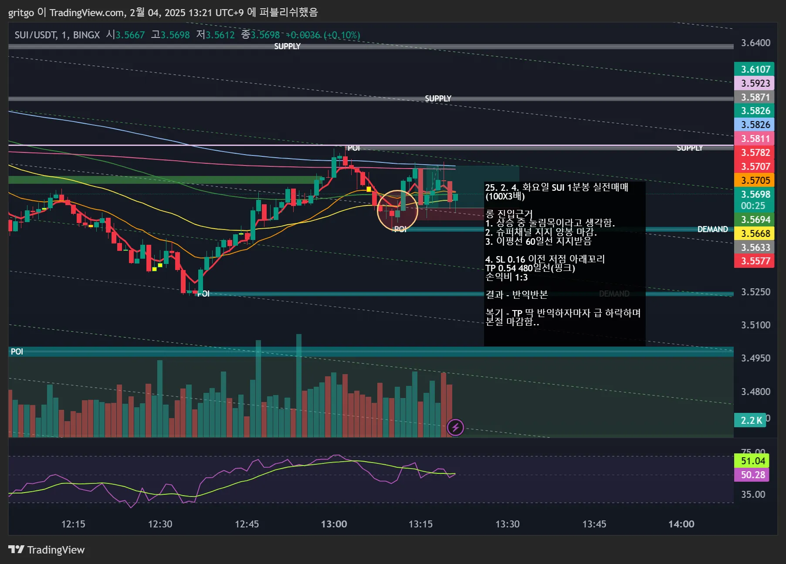Click the topmost SUPPLY zone label
The width and height of the screenshot is (786, 564).
pos(287,46)
